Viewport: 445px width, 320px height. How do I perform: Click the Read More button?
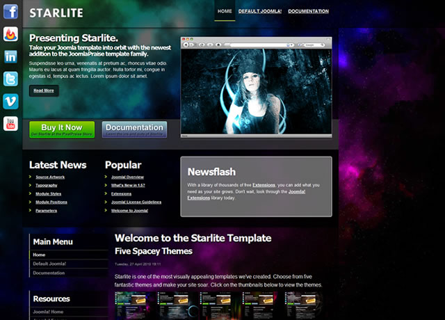(44, 90)
